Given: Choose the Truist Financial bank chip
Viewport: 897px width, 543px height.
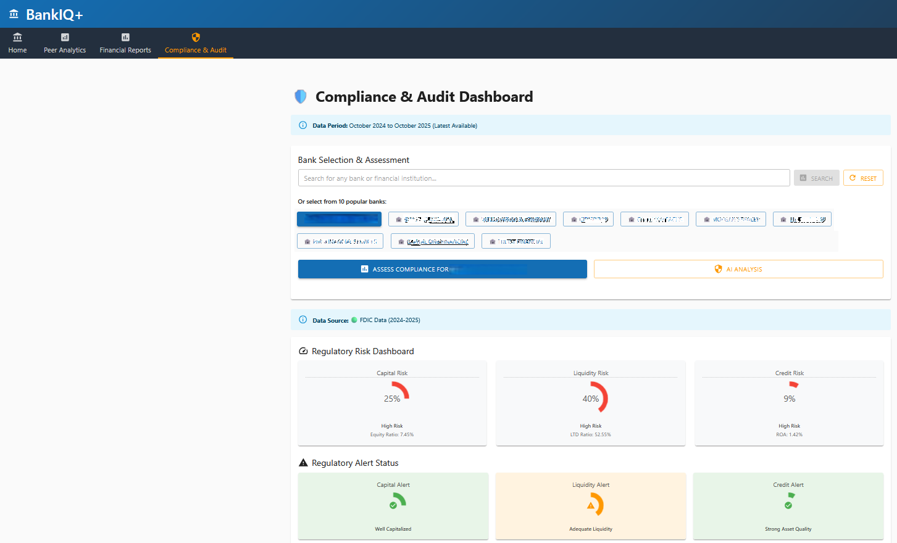Looking at the screenshot, I should coord(515,241).
